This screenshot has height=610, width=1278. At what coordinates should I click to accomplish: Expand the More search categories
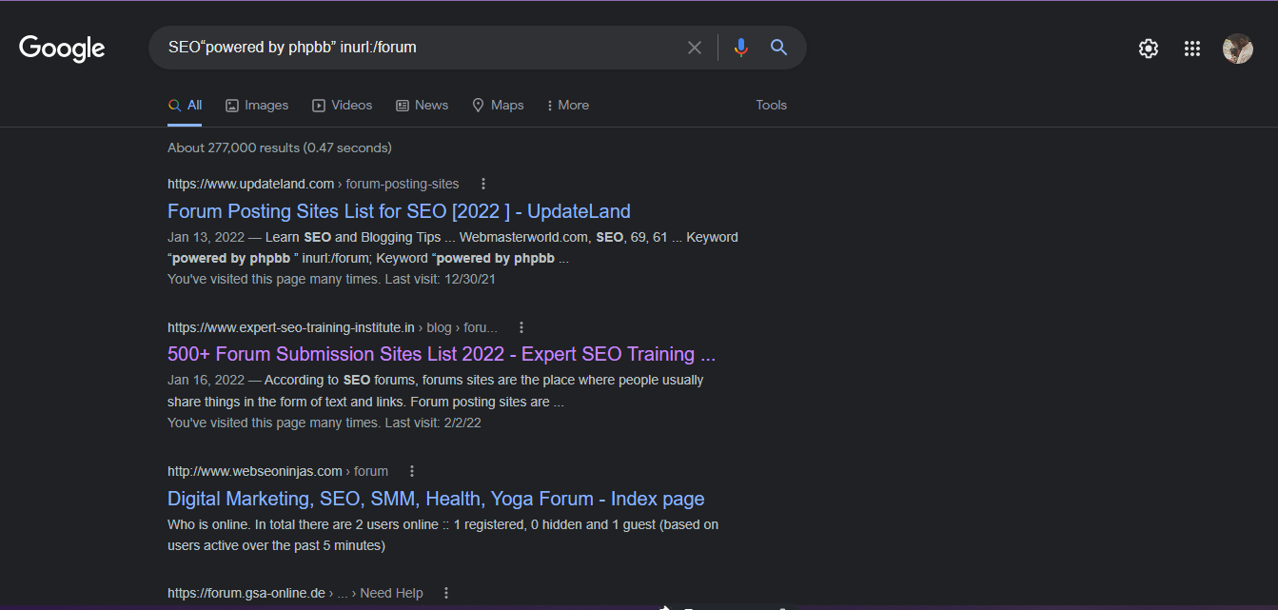click(x=568, y=106)
